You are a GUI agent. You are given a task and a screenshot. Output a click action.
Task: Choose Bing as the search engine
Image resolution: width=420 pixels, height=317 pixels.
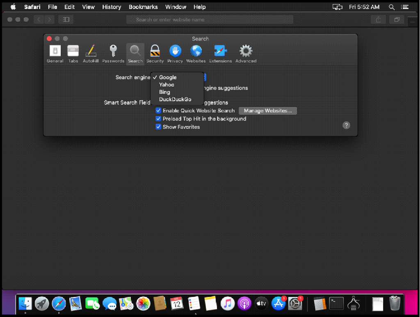coord(177,92)
